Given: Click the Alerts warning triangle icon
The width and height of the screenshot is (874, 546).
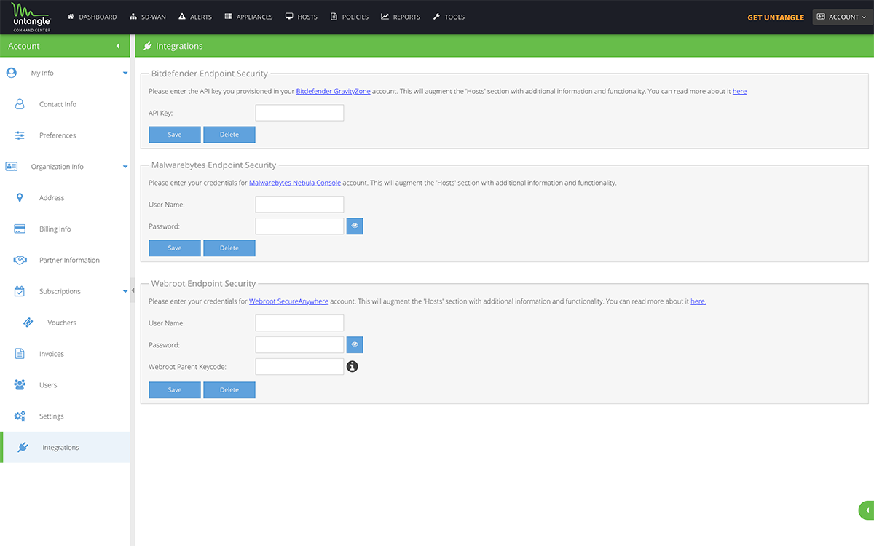Looking at the screenshot, I should [x=182, y=17].
